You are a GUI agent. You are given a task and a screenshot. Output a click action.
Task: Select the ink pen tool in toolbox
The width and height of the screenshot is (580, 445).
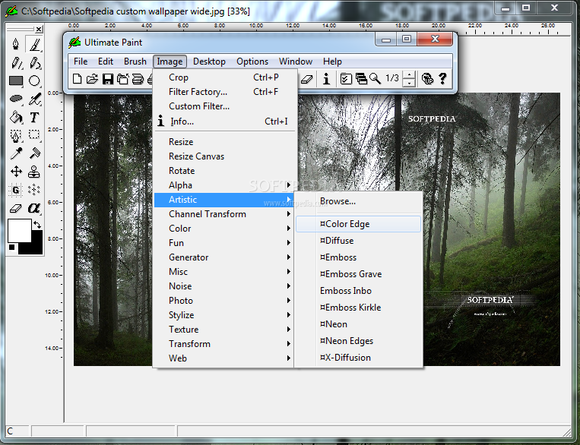15,44
